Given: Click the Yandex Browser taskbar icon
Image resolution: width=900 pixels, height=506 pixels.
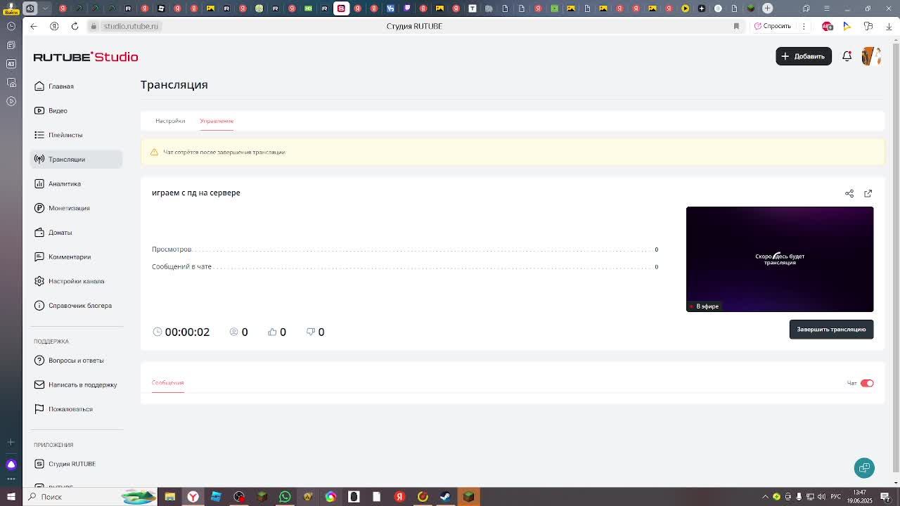Looking at the screenshot, I should (x=193, y=497).
